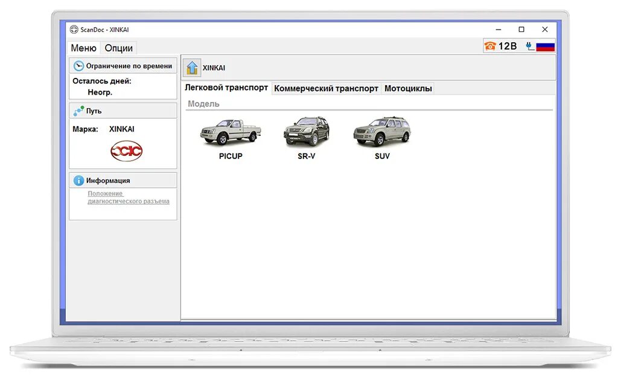Screen dimensions: 618x378
Task: Click the blue info icon beside Информация
Action: [x=78, y=181]
